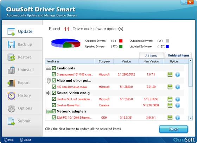This screenshot has width=197, height=143.
Task: Switch to the All Items tab
Action: pos(151,55)
